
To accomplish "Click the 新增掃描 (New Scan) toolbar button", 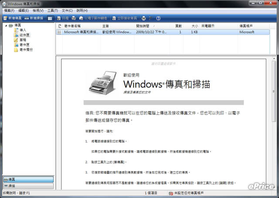I will 34,18.
